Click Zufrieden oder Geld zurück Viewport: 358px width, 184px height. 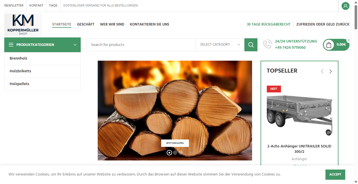[323, 24]
